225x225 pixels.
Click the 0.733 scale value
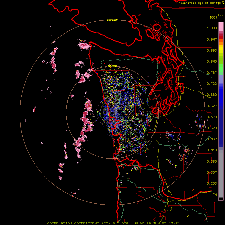(x=212, y=84)
